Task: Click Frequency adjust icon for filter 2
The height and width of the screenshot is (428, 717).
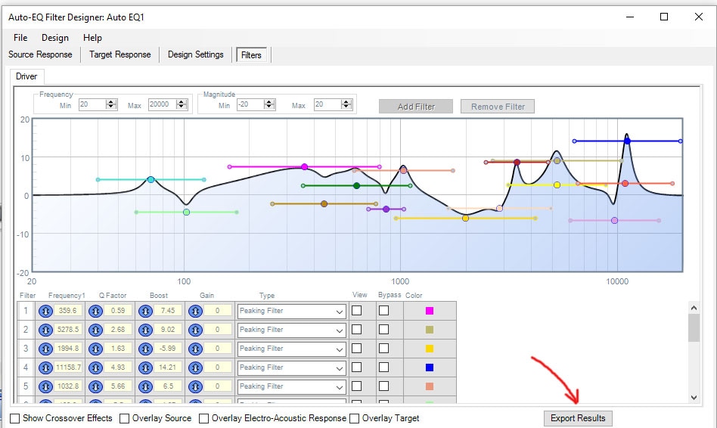Action: pos(45,330)
